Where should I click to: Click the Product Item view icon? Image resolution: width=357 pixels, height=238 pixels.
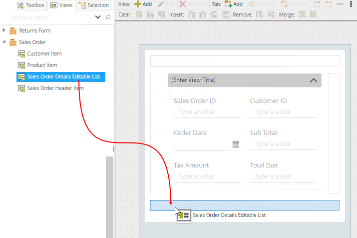pyautogui.click(x=21, y=65)
